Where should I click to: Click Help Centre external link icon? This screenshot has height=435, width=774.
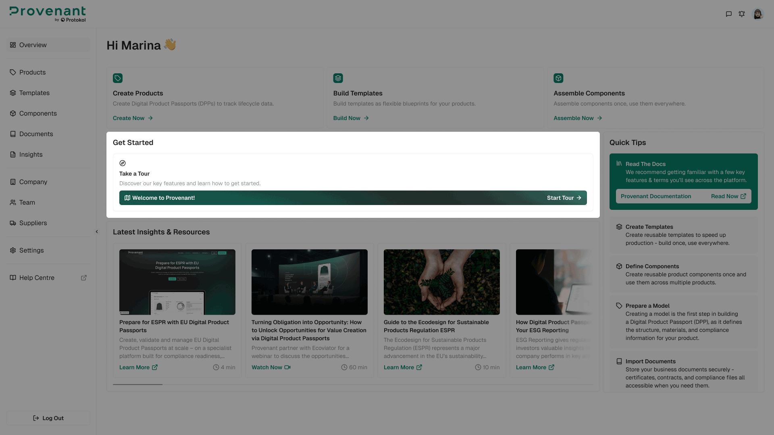pos(84,278)
